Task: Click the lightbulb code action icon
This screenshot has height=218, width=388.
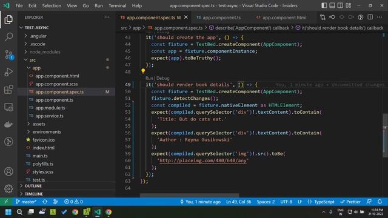Action: point(143,71)
